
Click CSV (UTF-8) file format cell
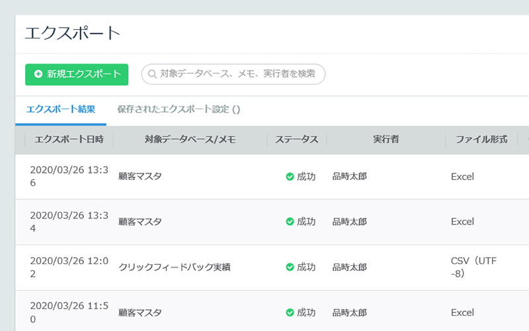473,267
